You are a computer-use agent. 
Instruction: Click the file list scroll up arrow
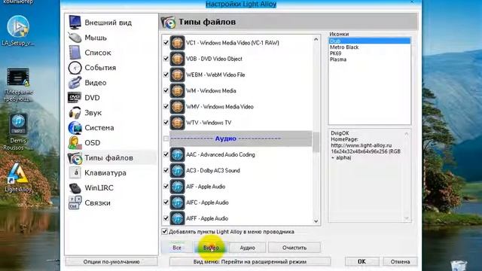[x=316, y=39]
